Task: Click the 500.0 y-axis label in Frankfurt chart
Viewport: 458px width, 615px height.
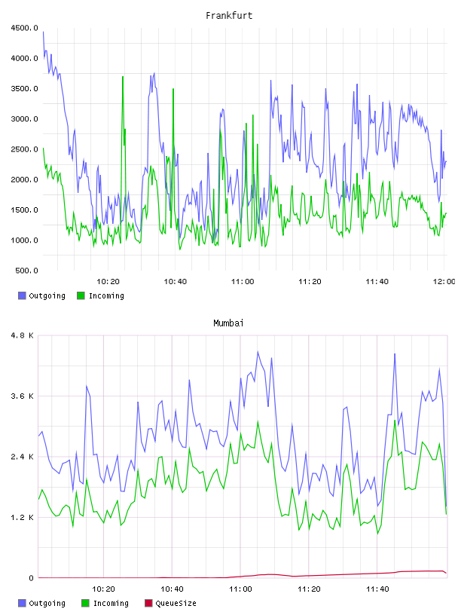Action: coord(26,271)
